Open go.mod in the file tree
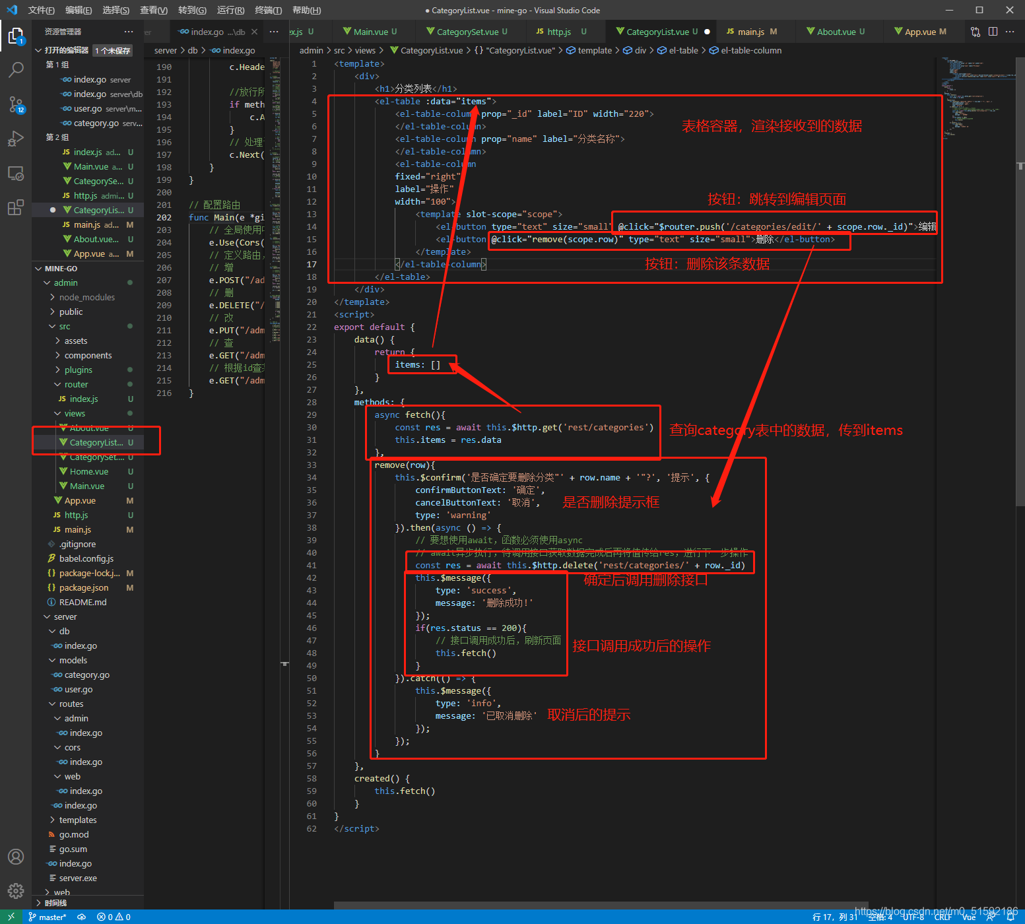This screenshot has width=1025, height=924. click(x=73, y=834)
